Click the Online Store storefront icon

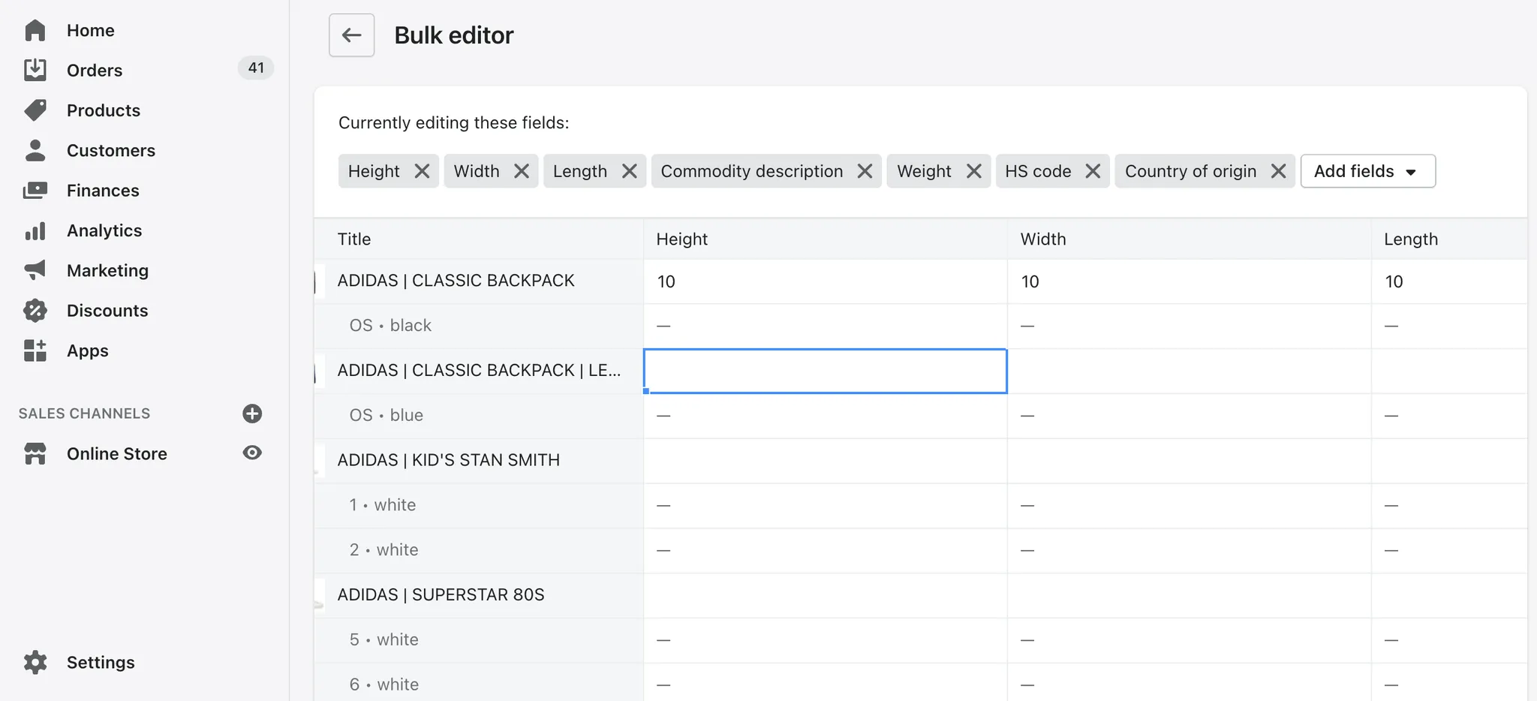pos(35,453)
